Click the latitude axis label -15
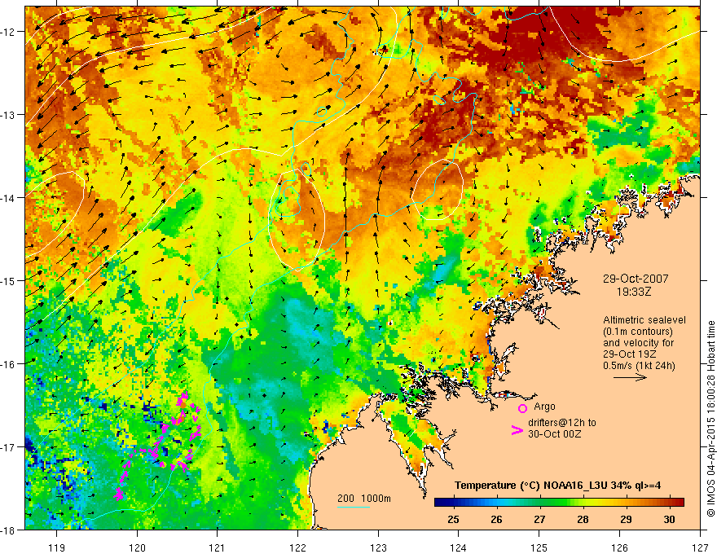 tap(9, 280)
